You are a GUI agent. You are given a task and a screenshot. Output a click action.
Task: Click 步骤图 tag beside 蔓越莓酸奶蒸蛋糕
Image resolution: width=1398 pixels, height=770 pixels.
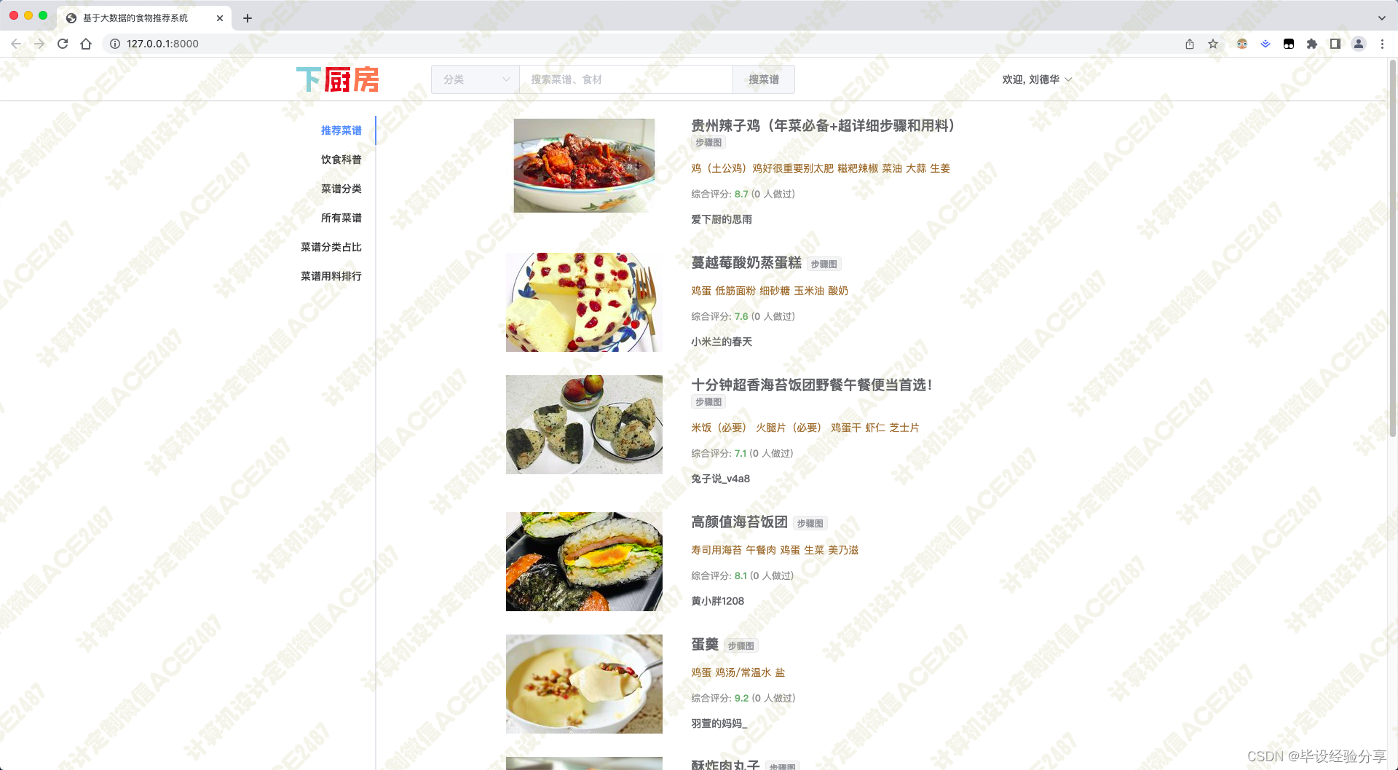(824, 264)
